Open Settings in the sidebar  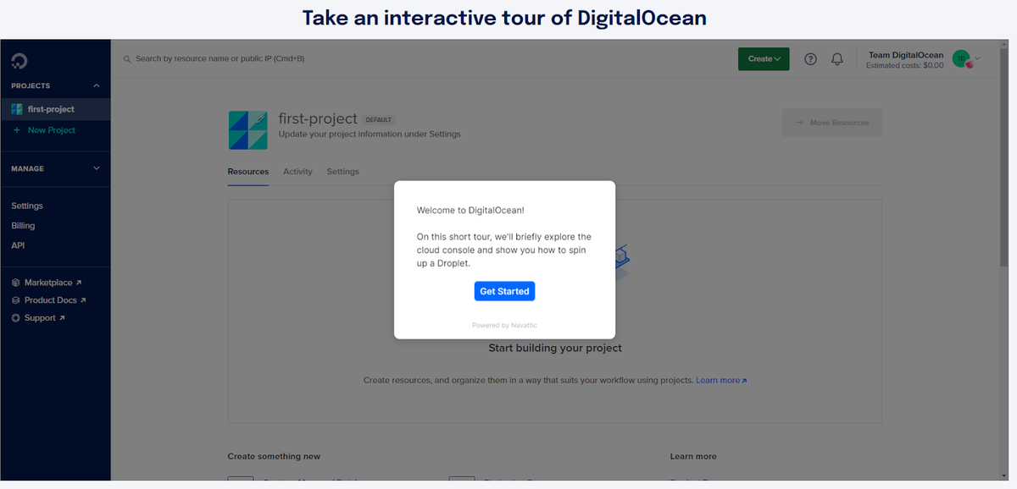27,206
